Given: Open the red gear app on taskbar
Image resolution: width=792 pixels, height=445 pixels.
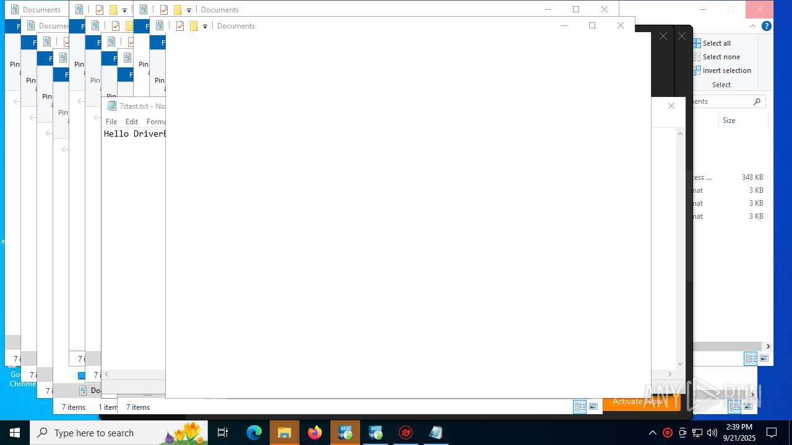Looking at the screenshot, I should (406, 433).
